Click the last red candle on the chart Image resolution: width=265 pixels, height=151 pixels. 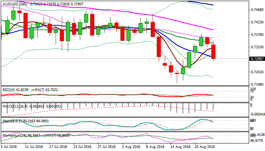[x=214, y=51]
